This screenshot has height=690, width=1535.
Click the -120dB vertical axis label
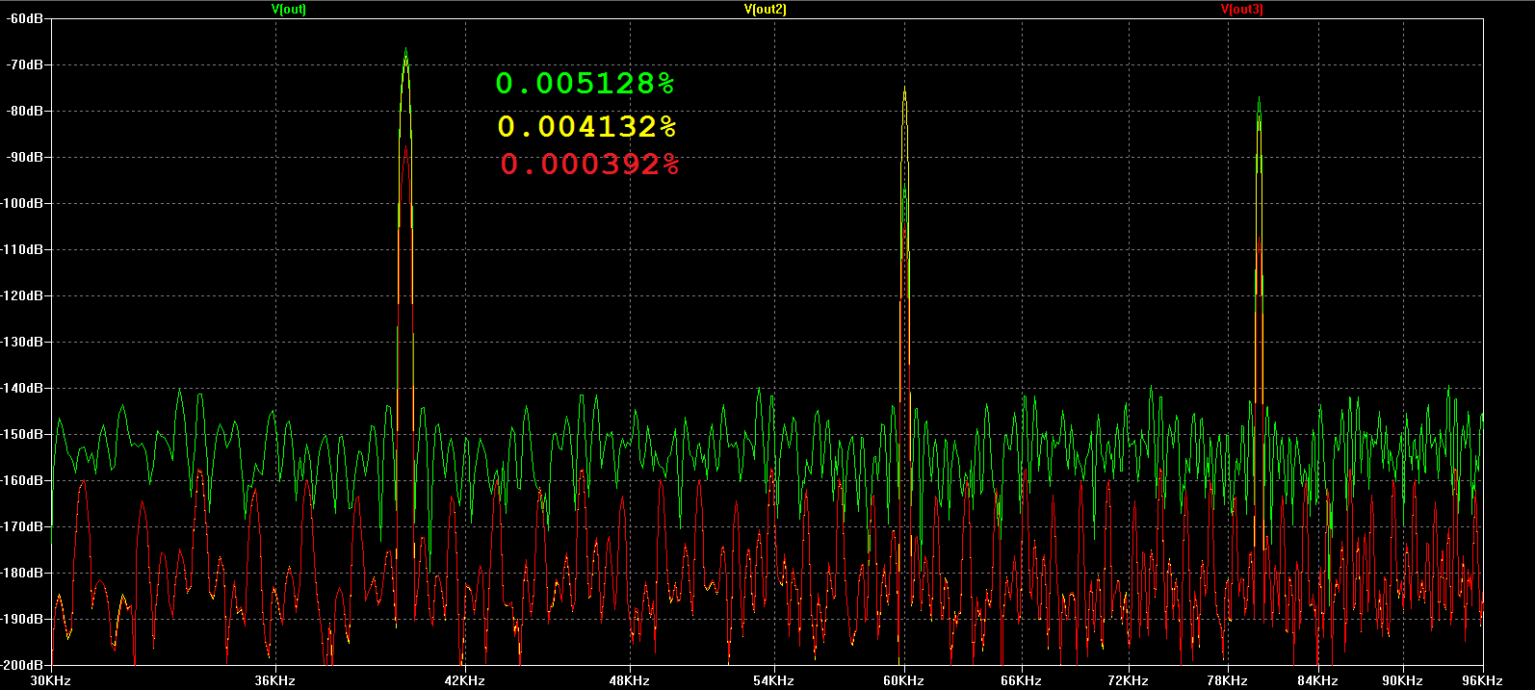22,295
